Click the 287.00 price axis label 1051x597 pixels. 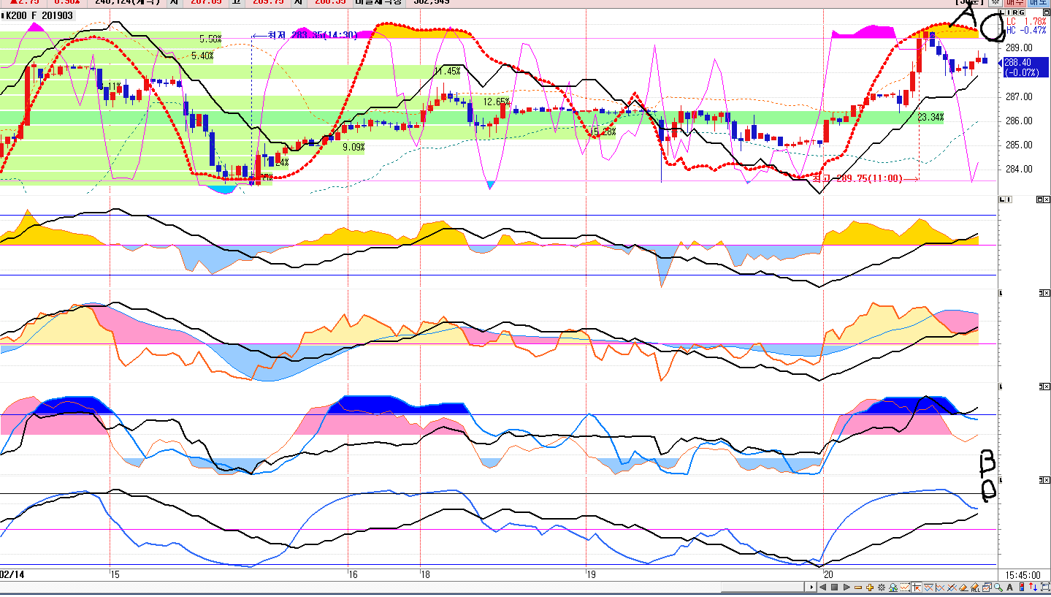pyautogui.click(x=1019, y=96)
